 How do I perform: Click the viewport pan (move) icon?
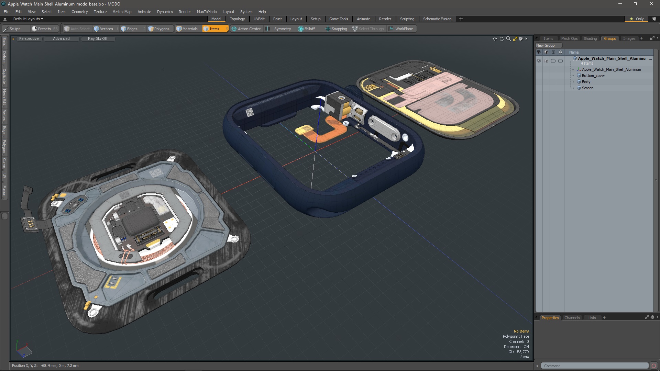pyautogui.click(x=495, y=39)
